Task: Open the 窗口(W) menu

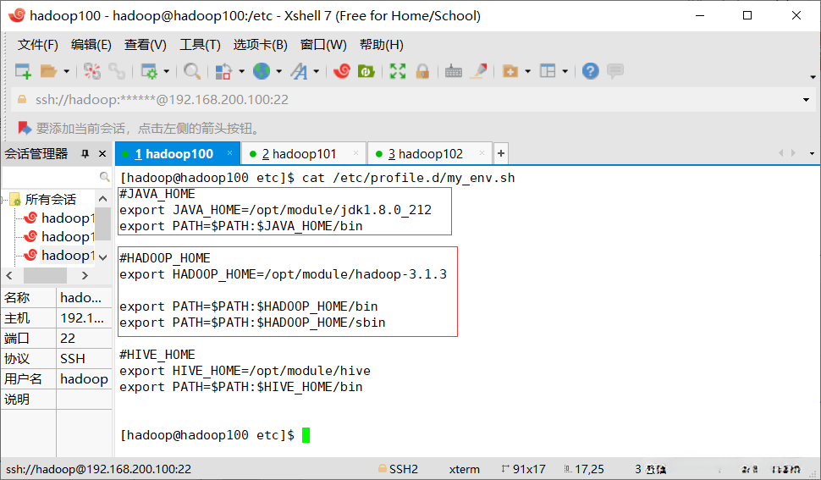Action: click(x=323, y=45)
